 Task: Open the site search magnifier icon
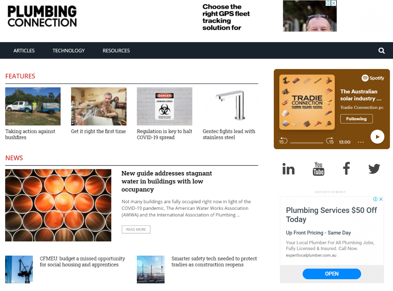click(x=382, y=51)
